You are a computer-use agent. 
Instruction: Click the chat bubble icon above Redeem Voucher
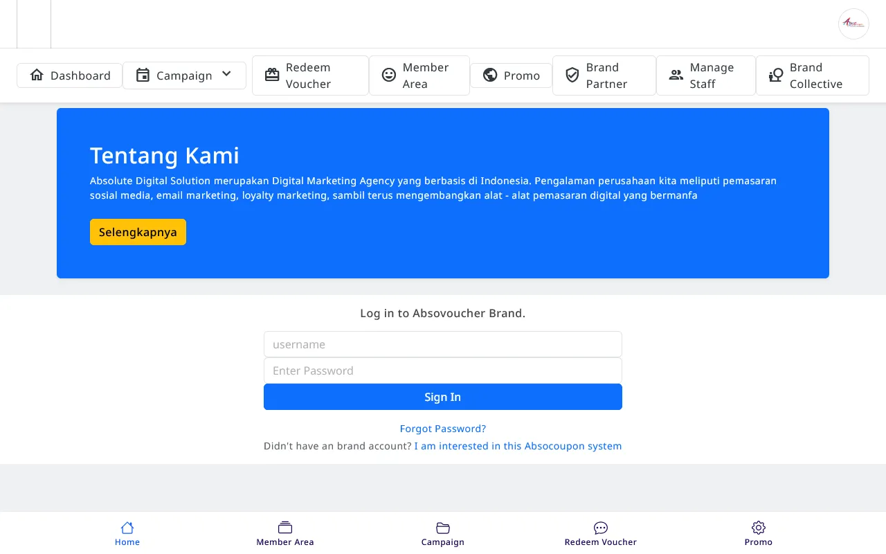point(601,528)
